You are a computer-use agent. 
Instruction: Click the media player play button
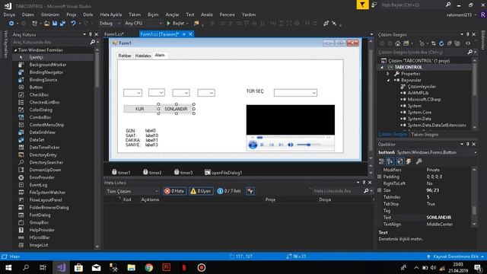(x=253, y=145)
